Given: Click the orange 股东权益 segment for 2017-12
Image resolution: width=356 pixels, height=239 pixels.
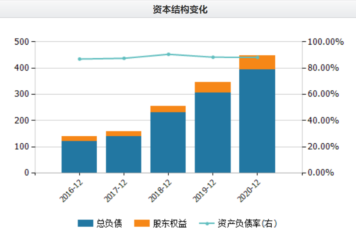Looking at the screenshot, I should tap(124, 134).
